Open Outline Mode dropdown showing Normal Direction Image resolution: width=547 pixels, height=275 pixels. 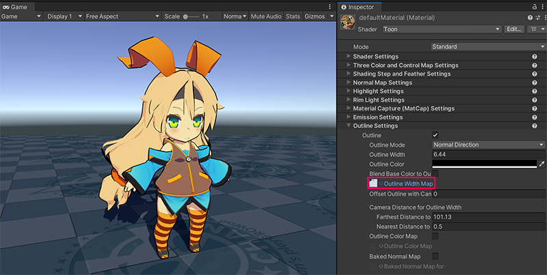coord(488,145)
